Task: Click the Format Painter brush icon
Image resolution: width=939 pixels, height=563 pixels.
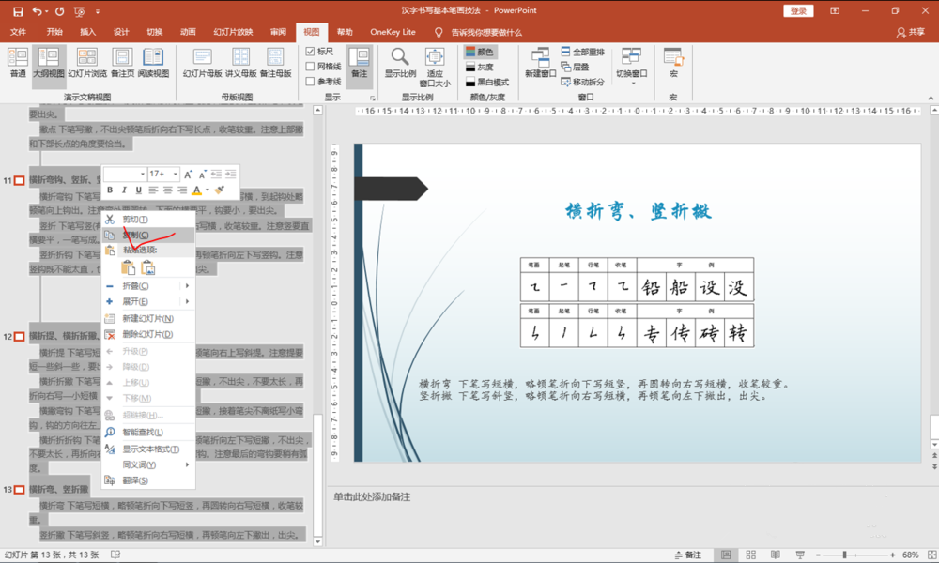Action: 219,190
